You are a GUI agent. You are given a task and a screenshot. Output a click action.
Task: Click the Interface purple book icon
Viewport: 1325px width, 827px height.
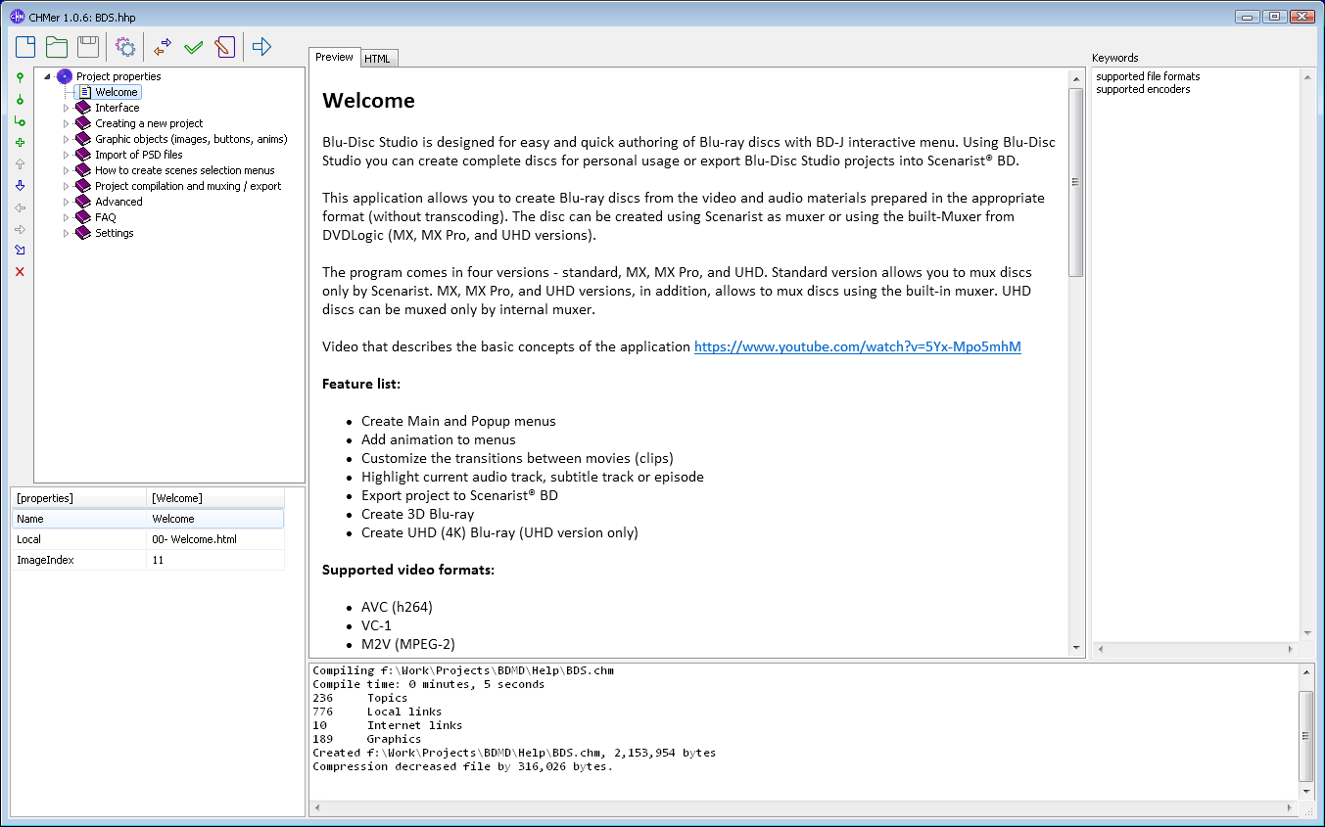[83, 108]
